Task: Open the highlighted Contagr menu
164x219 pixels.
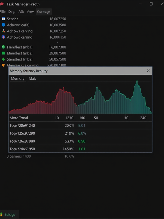Action: 44,11
